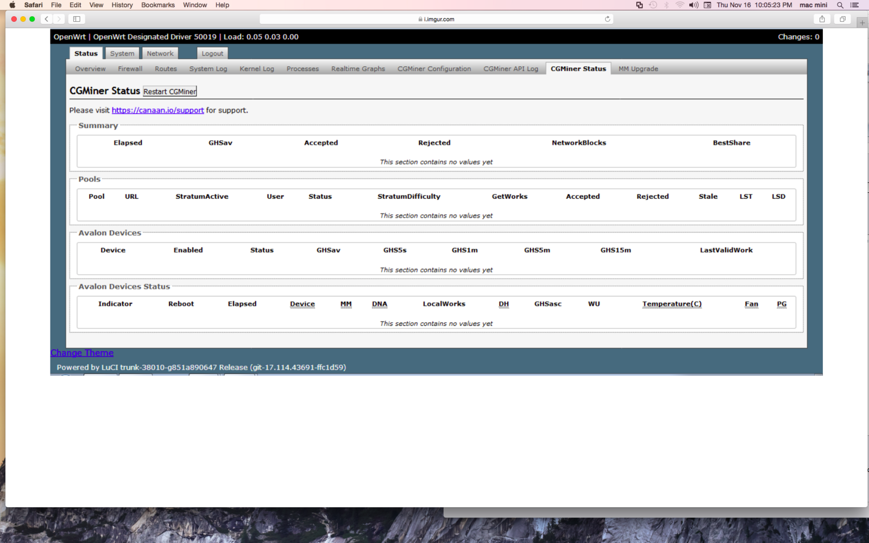869x543 pixels.
Task: Click the BestShare column header
Action: click(x=732, y=143)
